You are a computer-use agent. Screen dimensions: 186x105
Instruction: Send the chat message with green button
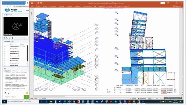pos(26,97)
